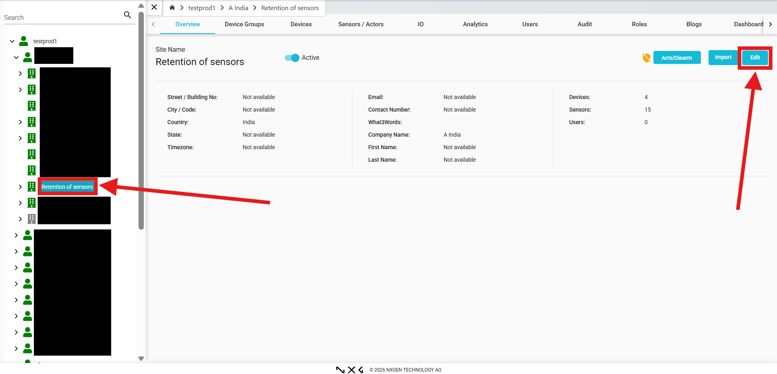Click the grey inactive building icon
The image size is (777, 374).
coord(32,219)
